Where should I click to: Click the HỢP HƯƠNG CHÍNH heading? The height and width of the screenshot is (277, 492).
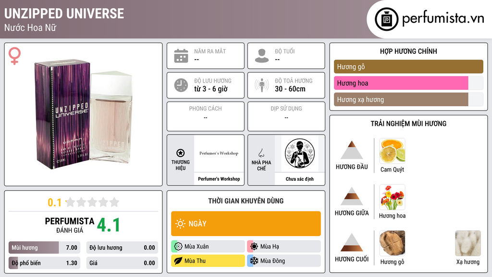point(408,51)
